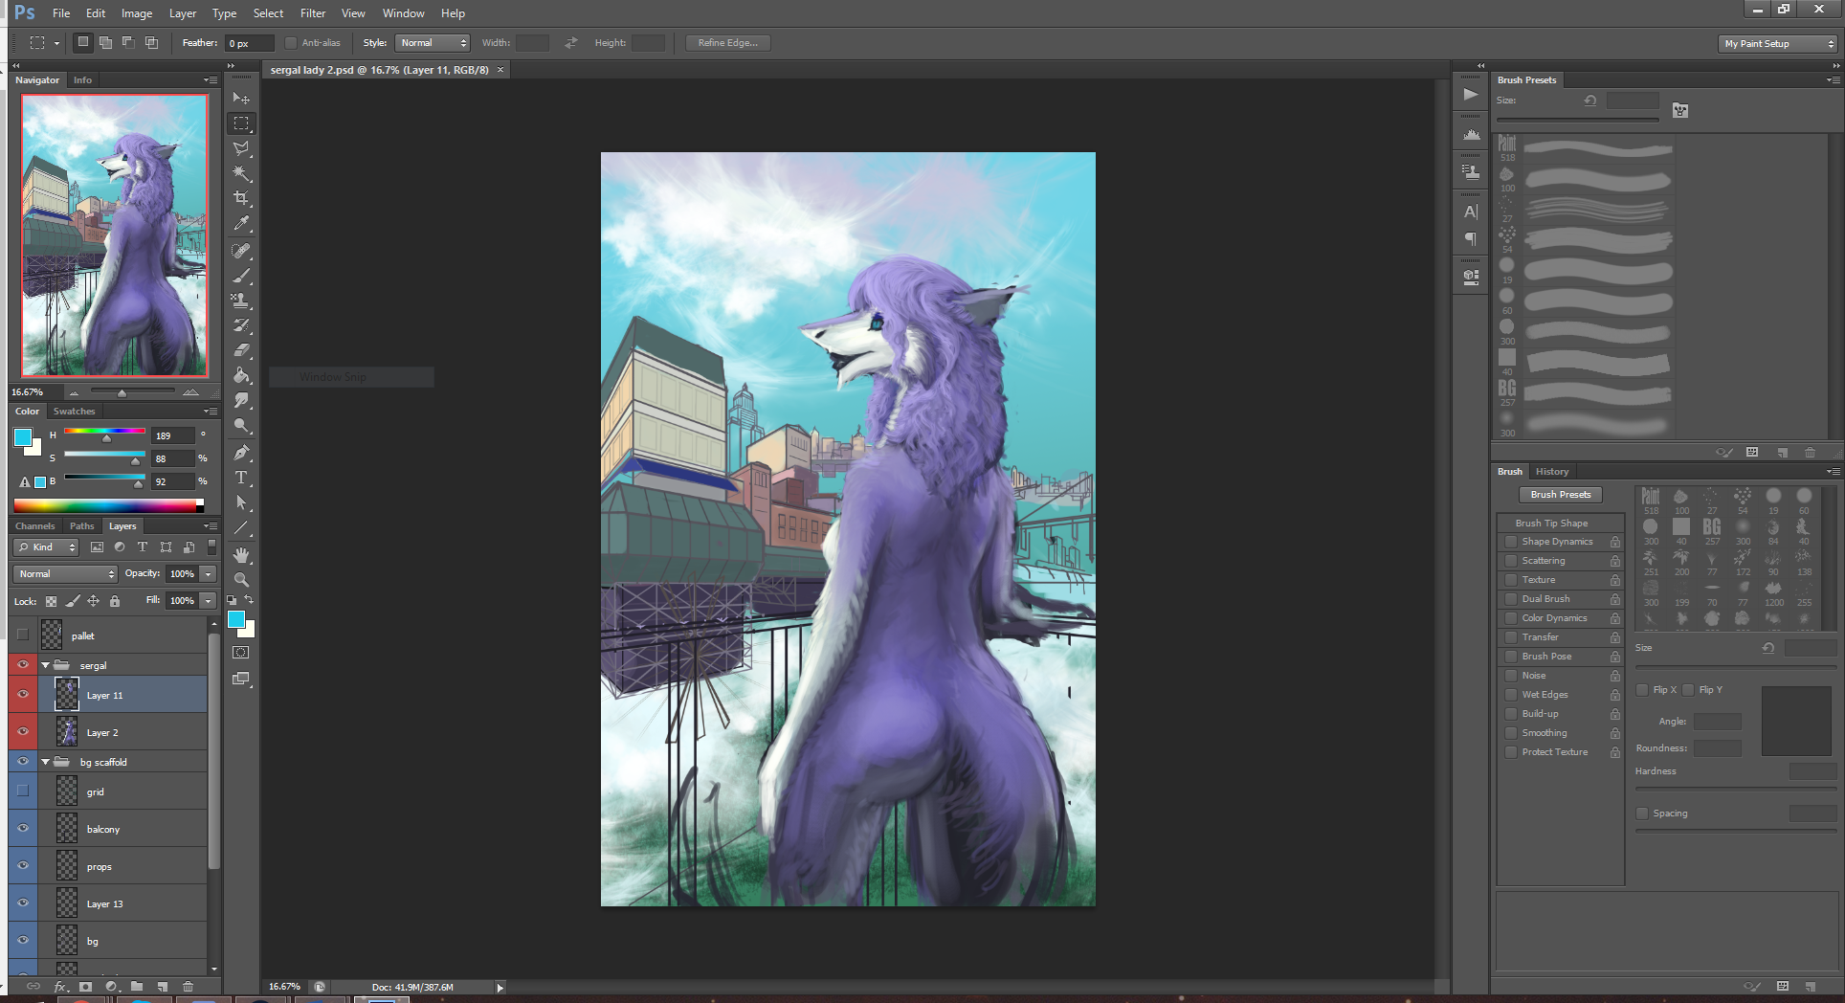Lock all with padlock icon
Image resolution: width=1845 pixels, height=1003 pixels.
click(115, 601)
